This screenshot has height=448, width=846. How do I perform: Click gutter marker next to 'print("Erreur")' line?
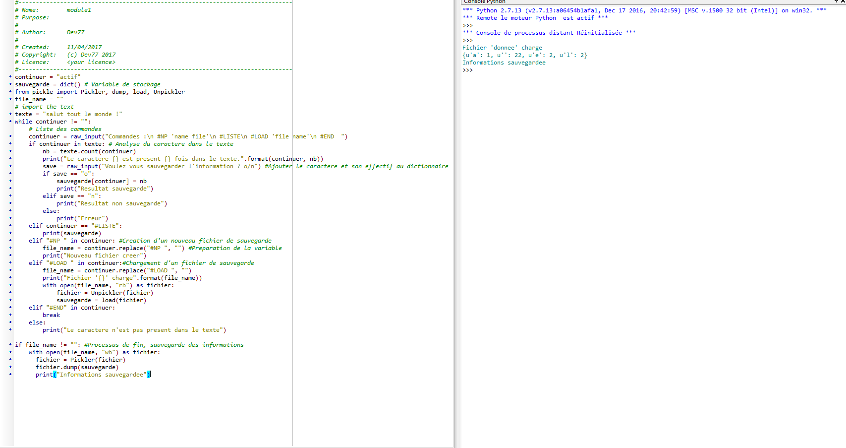10,218
